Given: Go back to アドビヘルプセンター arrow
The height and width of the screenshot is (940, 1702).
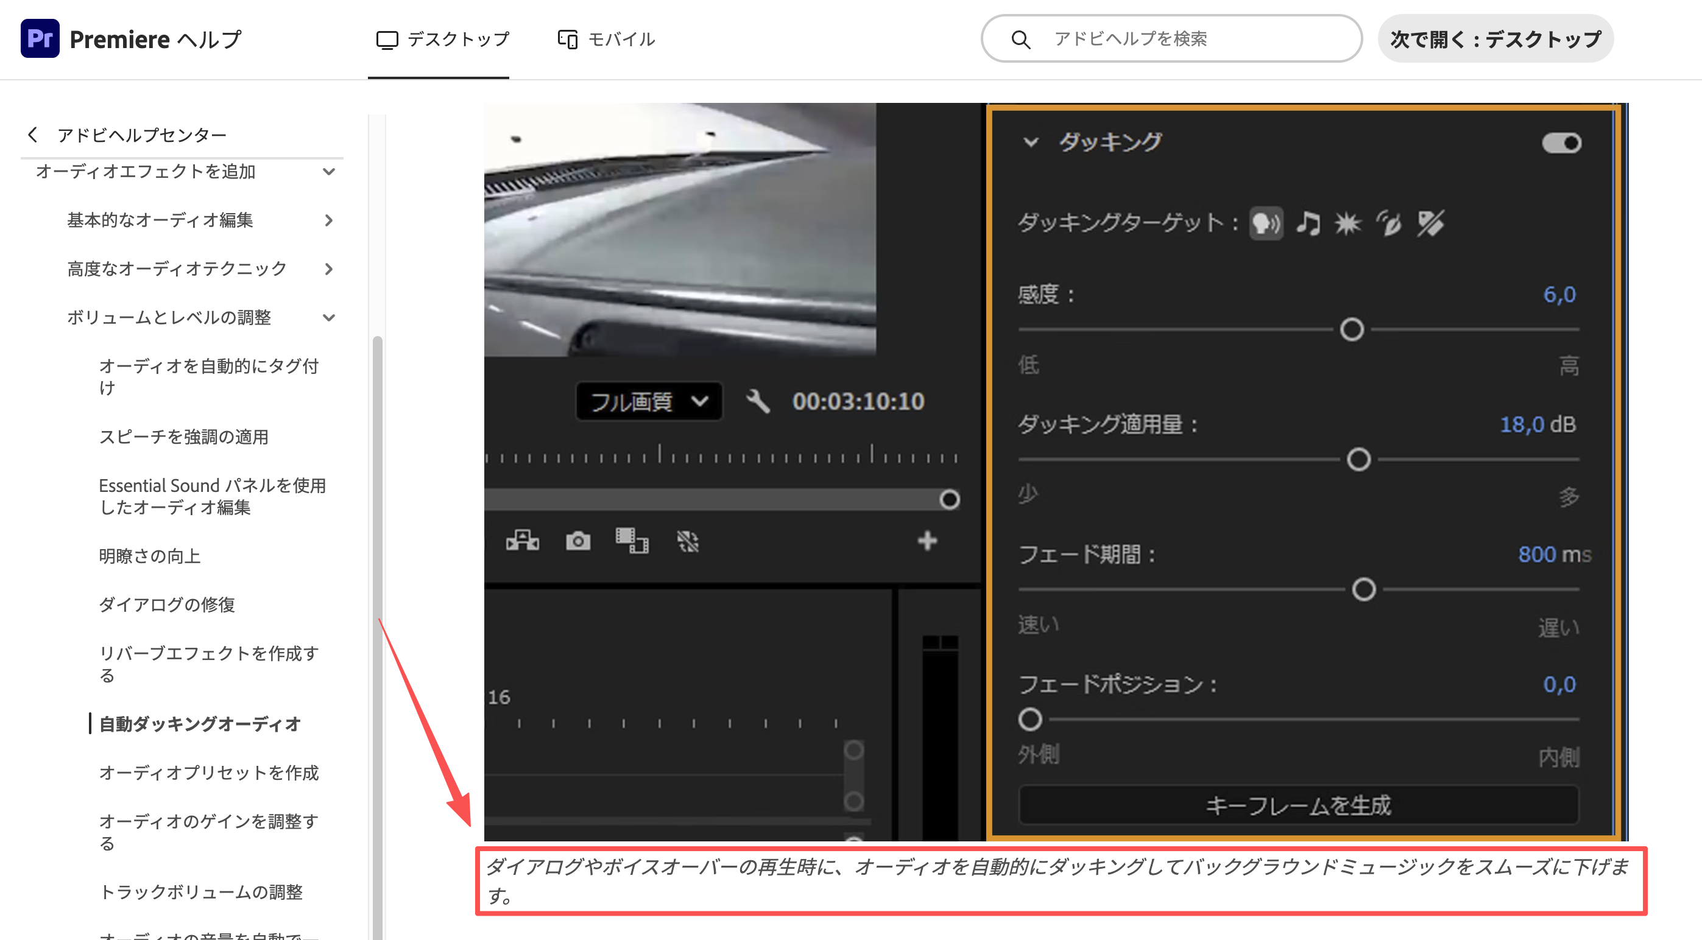Looking at the screenshot, I should coord(32,135).
